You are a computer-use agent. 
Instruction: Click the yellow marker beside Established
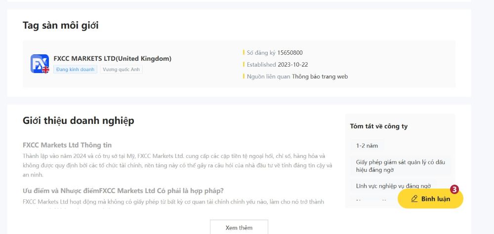(x=244, y=64)
